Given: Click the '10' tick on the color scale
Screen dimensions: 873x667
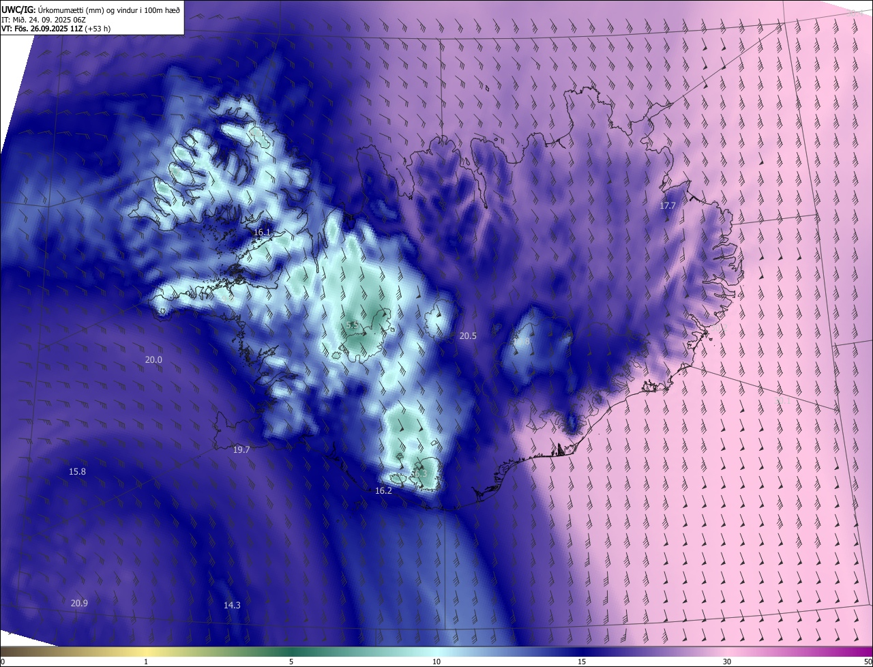Looking at the screenshot, I should 436,662.
